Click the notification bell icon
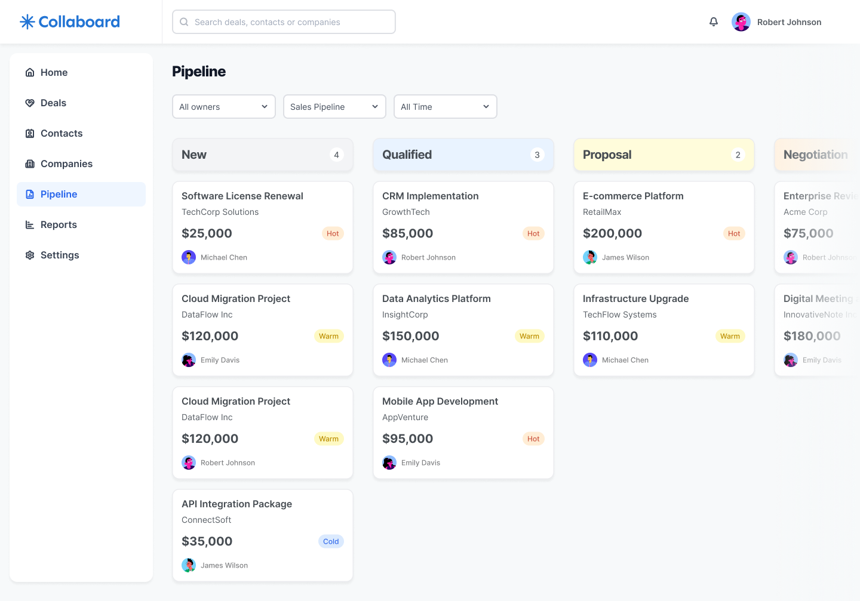Screen dimensions: 860x601 [714, 22]
